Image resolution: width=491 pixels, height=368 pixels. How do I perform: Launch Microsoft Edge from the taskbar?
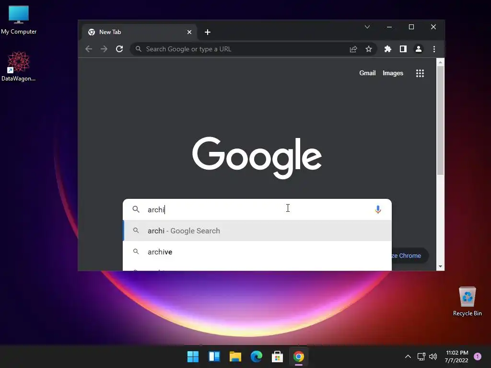coord(257,356)
